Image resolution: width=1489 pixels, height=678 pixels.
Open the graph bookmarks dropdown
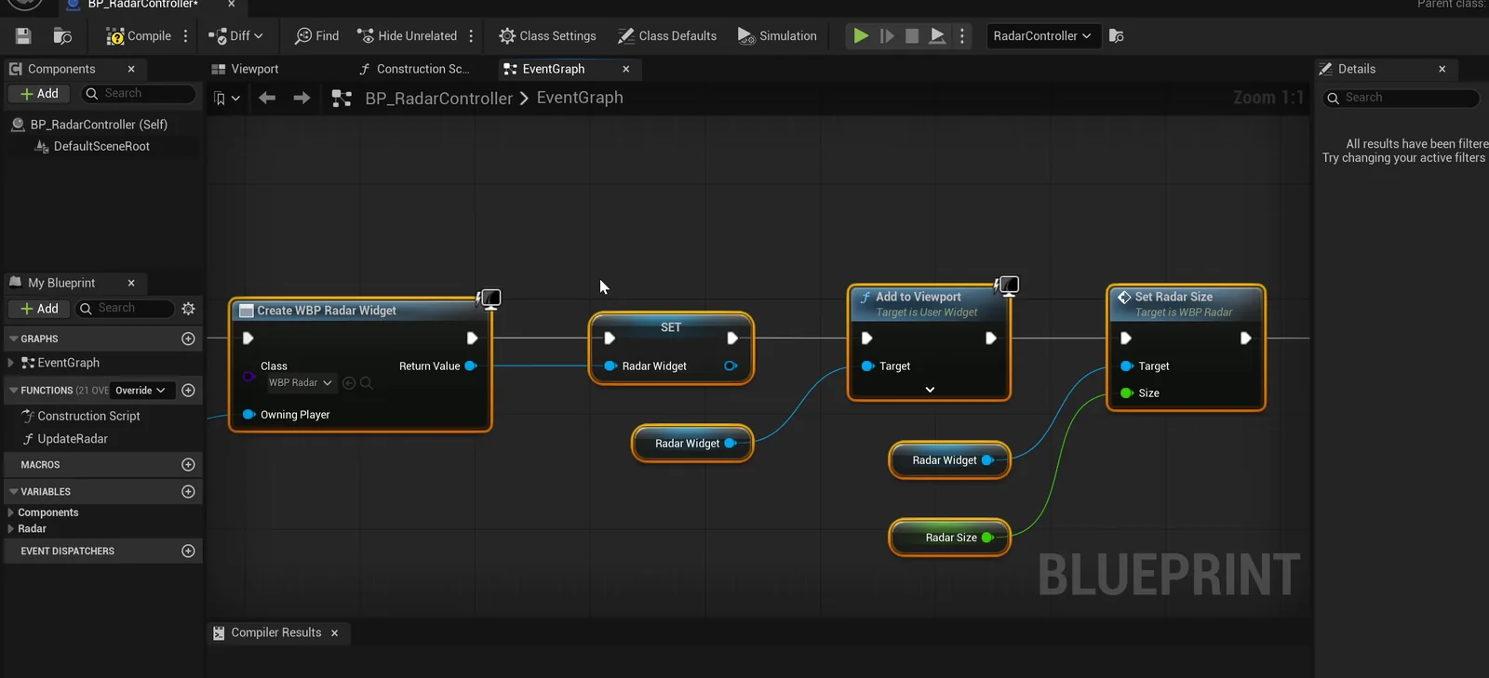227,99
